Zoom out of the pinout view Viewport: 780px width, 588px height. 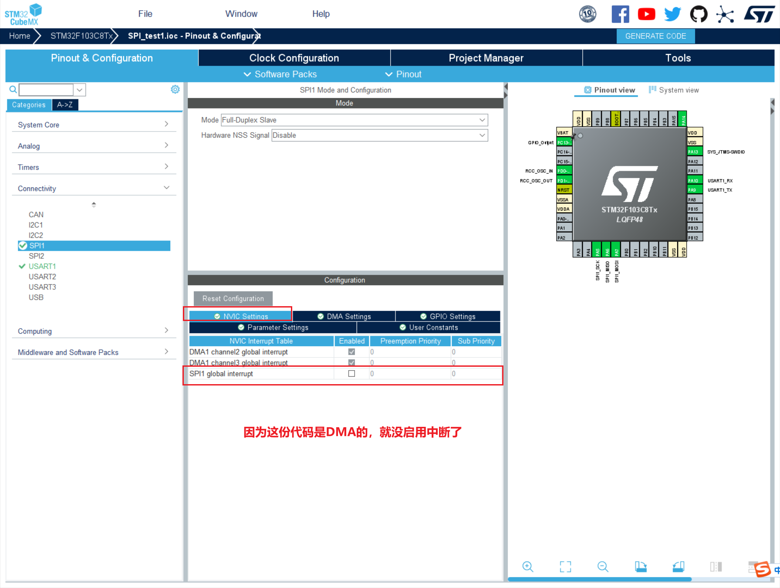point(603,566)
